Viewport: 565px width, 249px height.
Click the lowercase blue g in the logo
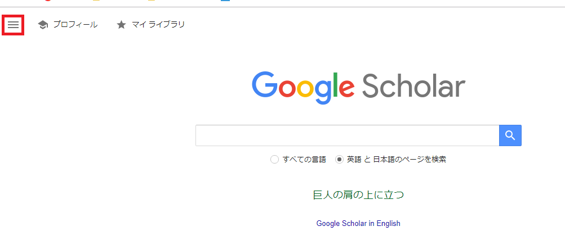pyautogui.click(x=322, y=91)
